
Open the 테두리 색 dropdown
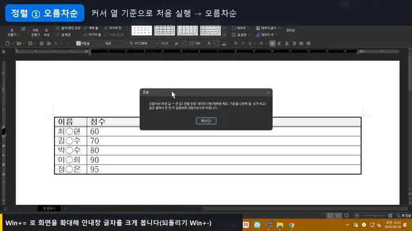pos(276,35)
